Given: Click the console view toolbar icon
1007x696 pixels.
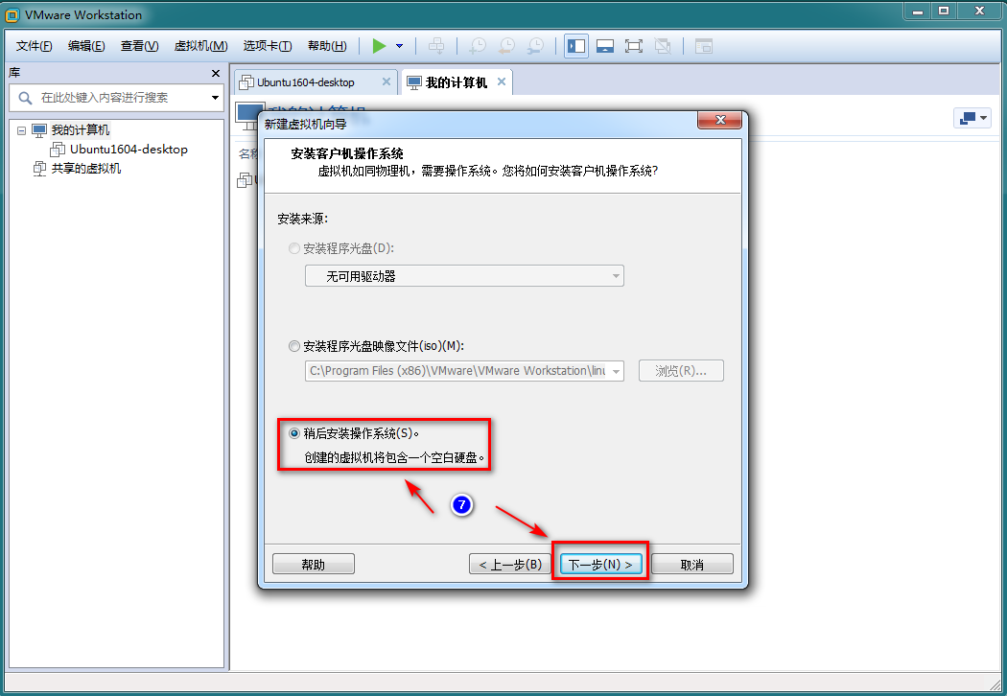Looking at the screenshot, I should click(x=704, y=46).
